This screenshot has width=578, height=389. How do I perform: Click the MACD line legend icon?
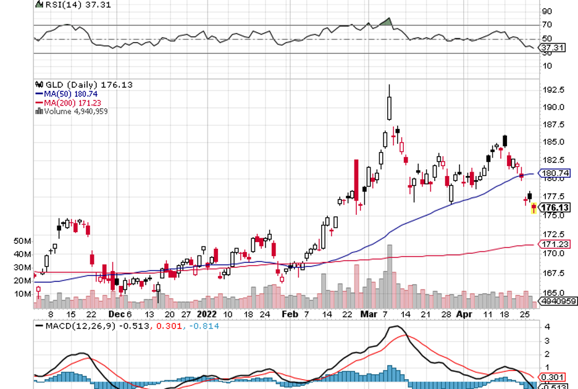tap(39, 325)
